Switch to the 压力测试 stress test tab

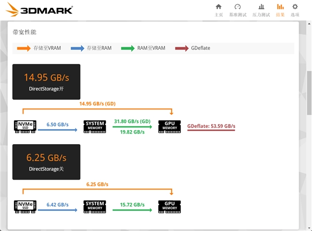(x=261, y=10)
